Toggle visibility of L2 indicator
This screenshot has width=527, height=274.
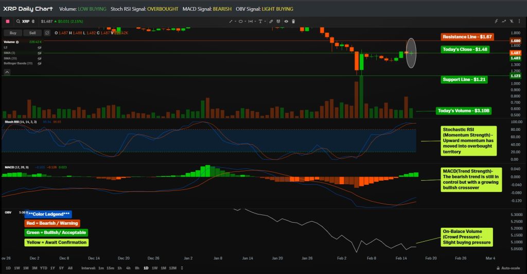pyautogui.click(x=39, y=48)
